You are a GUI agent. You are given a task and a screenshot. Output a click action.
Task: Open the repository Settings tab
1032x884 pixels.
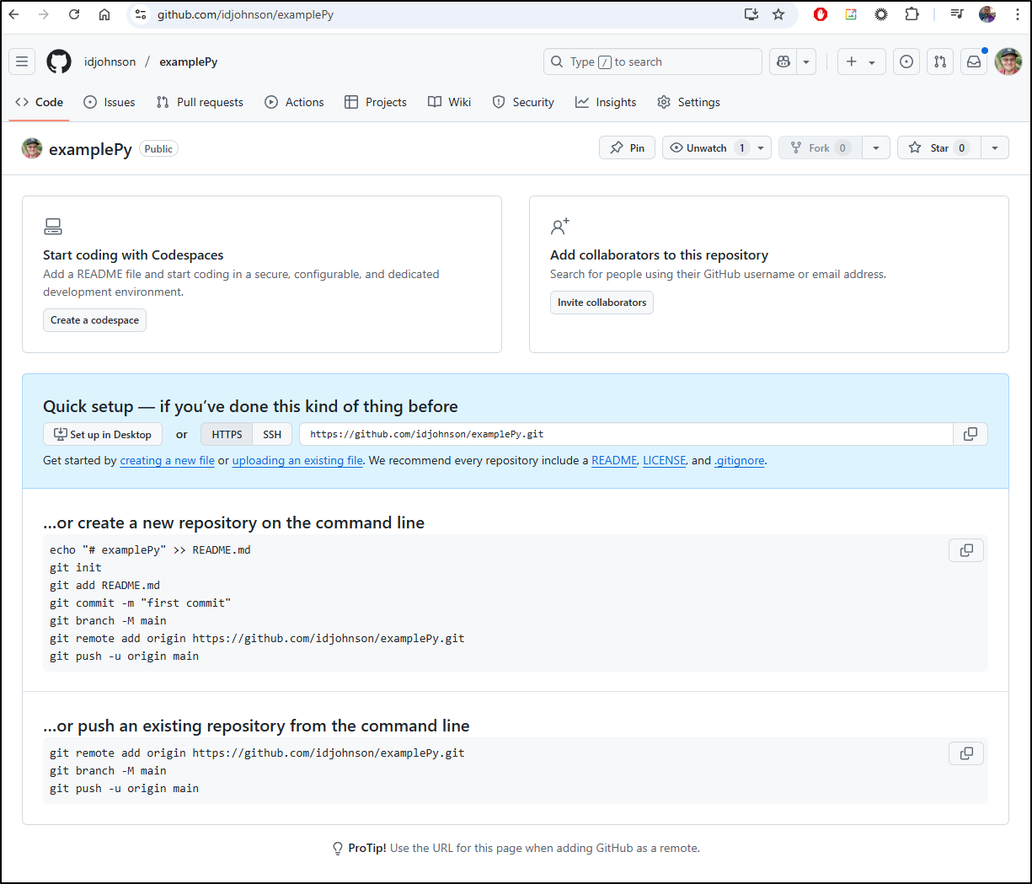click(x=688, y=102)
